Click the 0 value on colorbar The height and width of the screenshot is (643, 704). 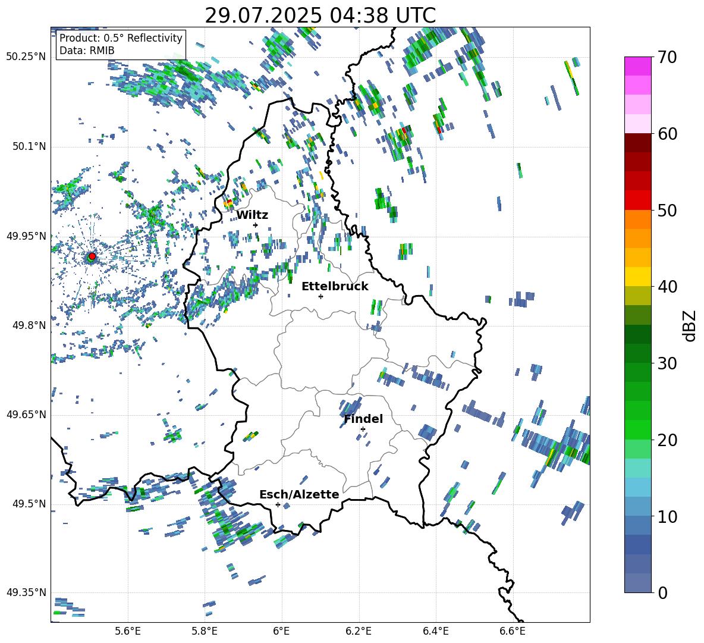[x=662, y=593]
